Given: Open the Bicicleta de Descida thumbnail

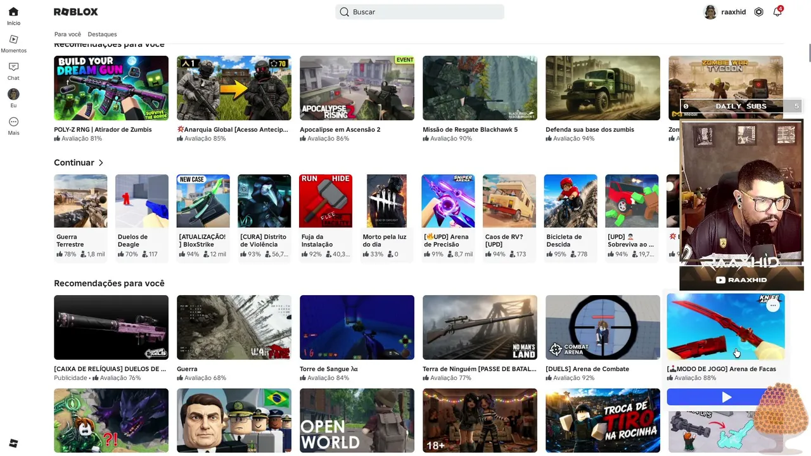Looking at the screenshot, I should tap(570, 201).
